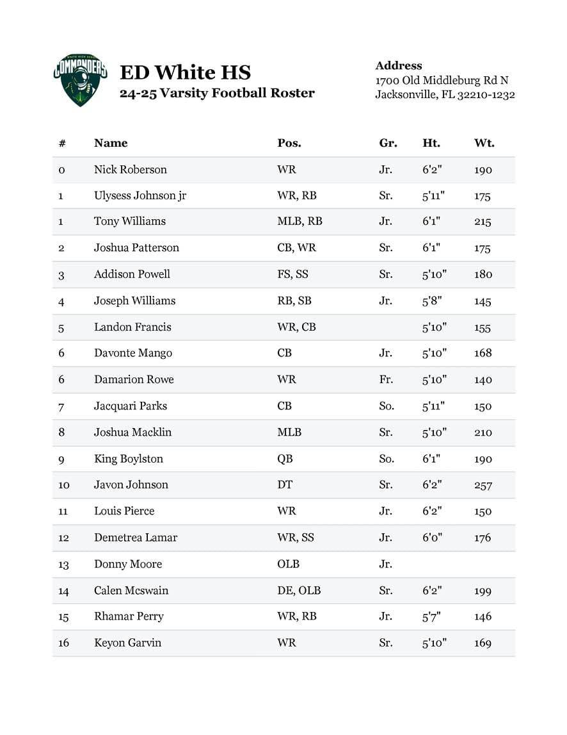Select player name Ulysess Johnson jr
The height and width of the screenshot is (735, 567).
140,195
